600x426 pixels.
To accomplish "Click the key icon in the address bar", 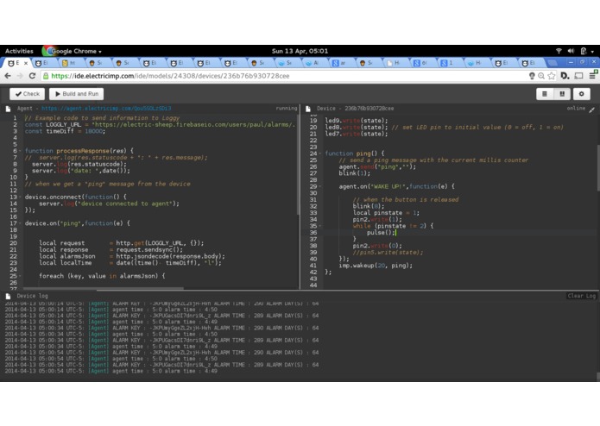I will tap(532, 76).
